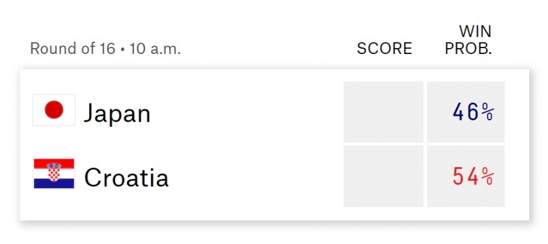Select the red circle on Japan's flag

[54, 110]
